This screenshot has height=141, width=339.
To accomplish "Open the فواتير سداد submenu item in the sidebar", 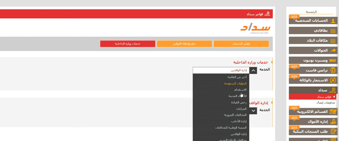I will [x=312, y=97].
